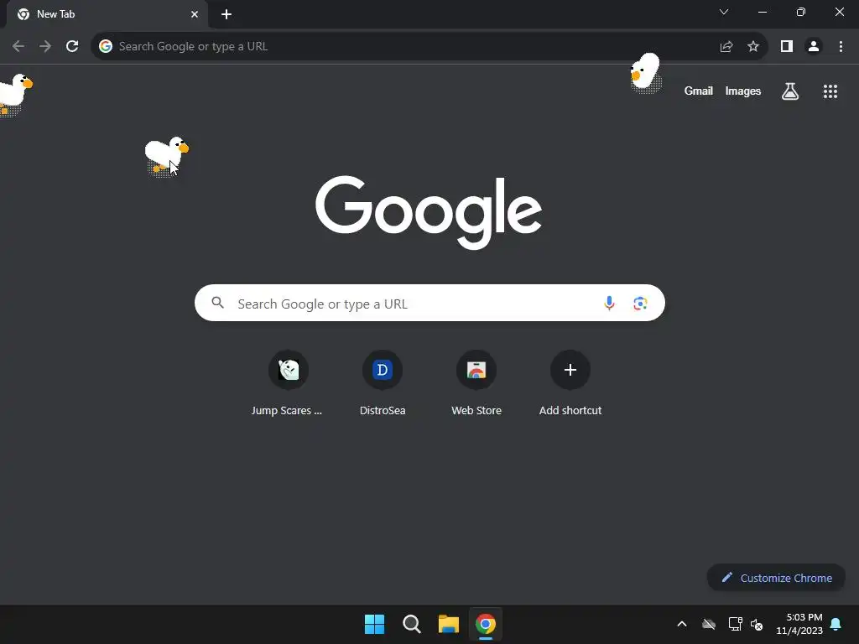Open the Images link
Screen dimensions: 859x644
tap(743, 91)
